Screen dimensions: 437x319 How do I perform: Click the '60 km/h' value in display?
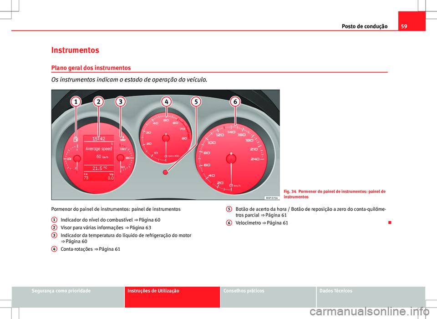[102, 157]
